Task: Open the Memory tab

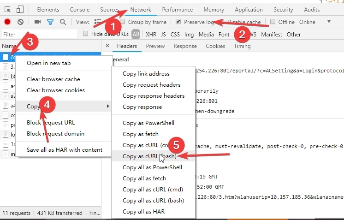Action: coord(214,10)
